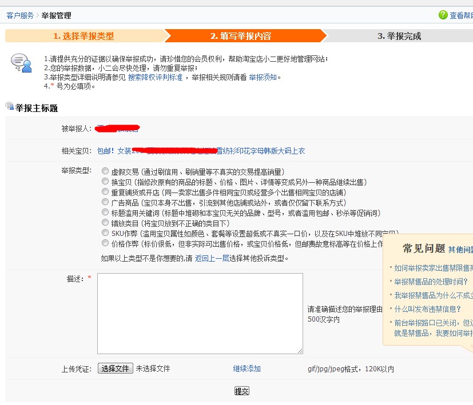Screen dimensions: 473x405
Task: Choose the SKU作弊 radio option
Action: pyautogui.click(x=105, y=233)
